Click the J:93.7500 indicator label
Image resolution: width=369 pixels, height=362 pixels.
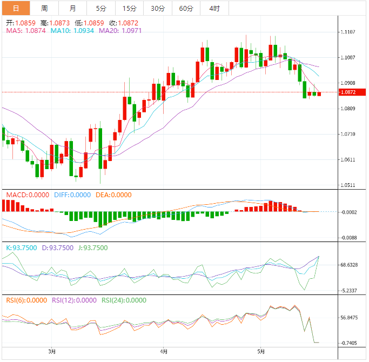(x=93, y=249)
